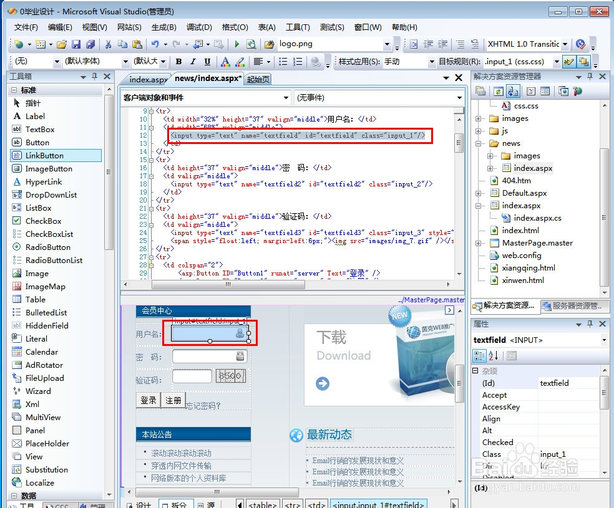Viewport: 614px width, 508px height.
Task: Click the 注册 button in design view
Action: tap(173, 400)
